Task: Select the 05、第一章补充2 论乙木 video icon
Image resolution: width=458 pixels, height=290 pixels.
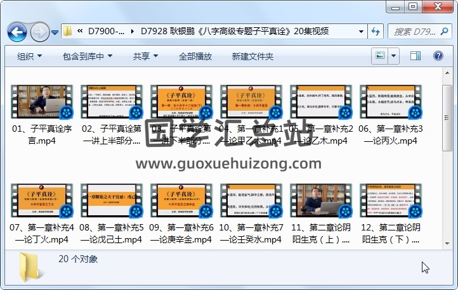Action: tap(321, 102)
